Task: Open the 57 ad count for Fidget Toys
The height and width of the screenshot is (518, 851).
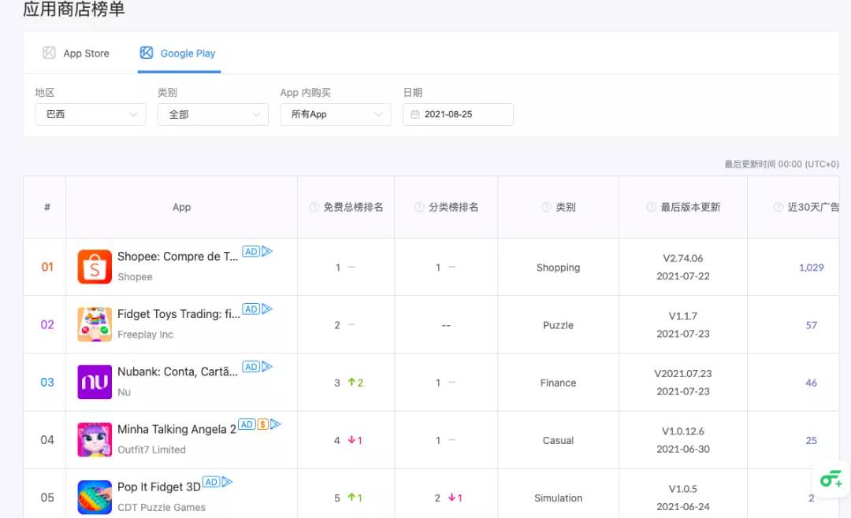Action: (x=812, y=325)
